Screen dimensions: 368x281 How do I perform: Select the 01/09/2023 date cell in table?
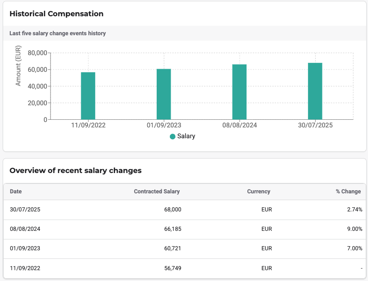point(25,248)
